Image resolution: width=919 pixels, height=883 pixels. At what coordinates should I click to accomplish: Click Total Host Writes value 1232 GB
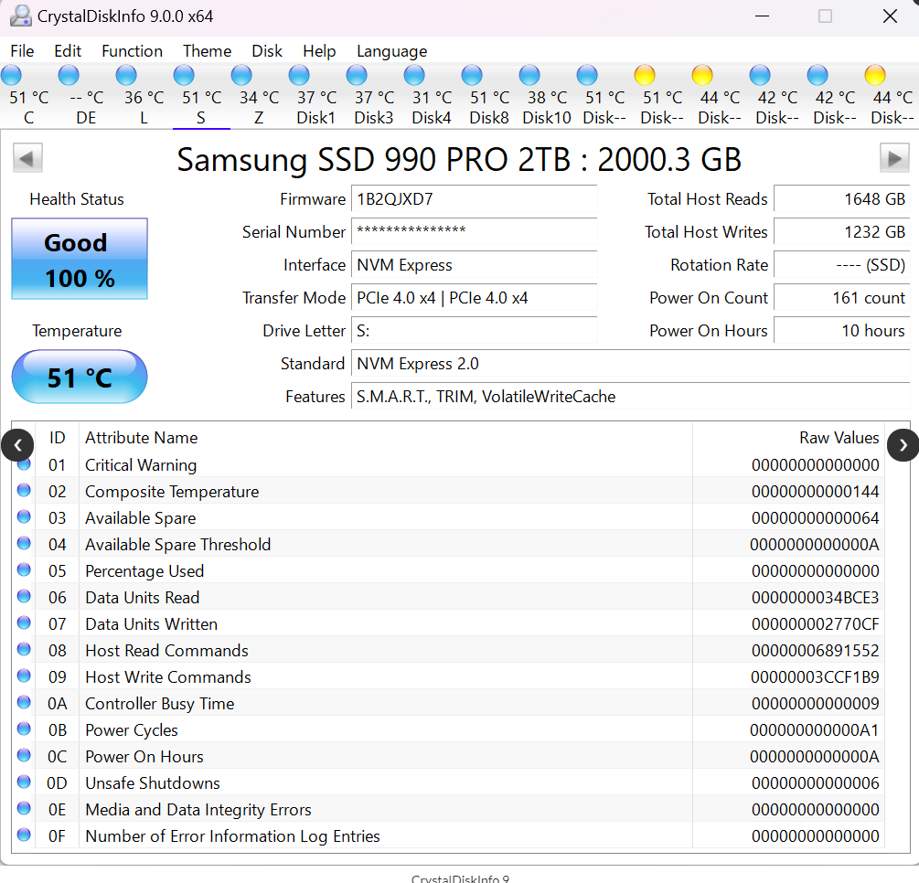(x=841, y=232)
